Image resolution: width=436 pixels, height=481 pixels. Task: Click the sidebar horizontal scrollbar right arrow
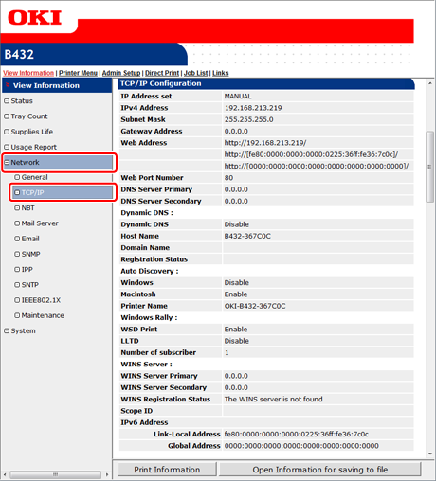pyautogui.click(x=107, y=474)
